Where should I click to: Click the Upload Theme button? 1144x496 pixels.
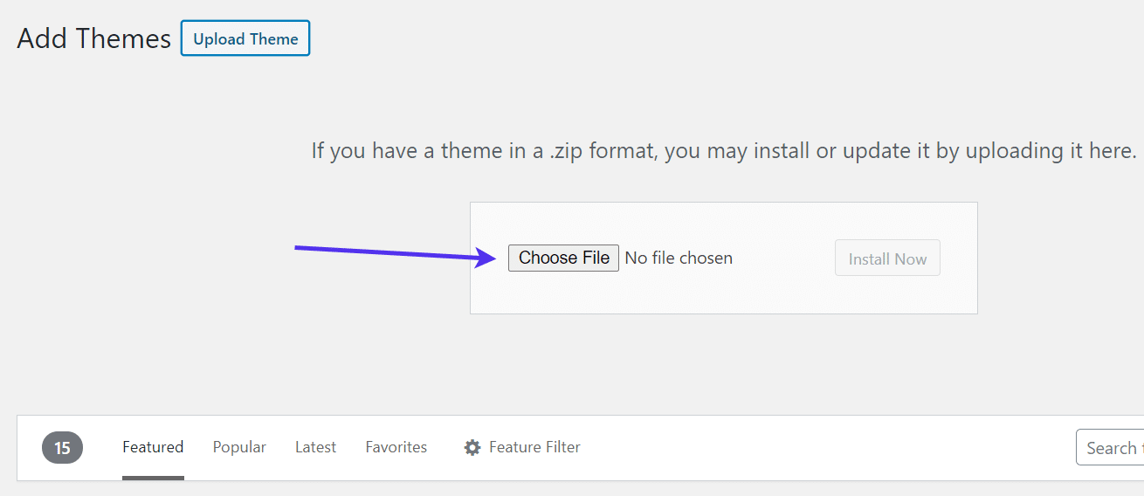point(245,38)
